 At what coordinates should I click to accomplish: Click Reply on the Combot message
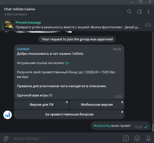tap(117, 49)
